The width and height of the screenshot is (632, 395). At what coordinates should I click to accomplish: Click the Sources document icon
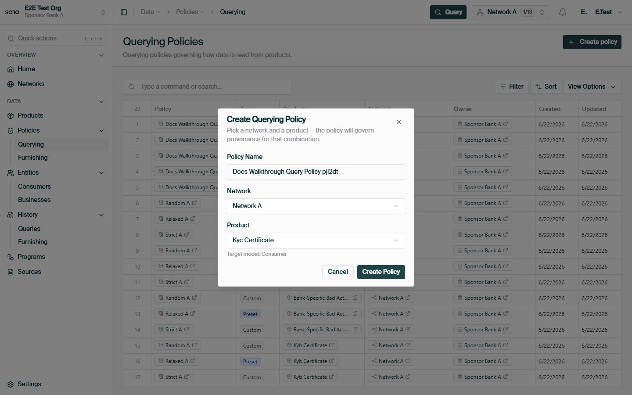(11, 272)
